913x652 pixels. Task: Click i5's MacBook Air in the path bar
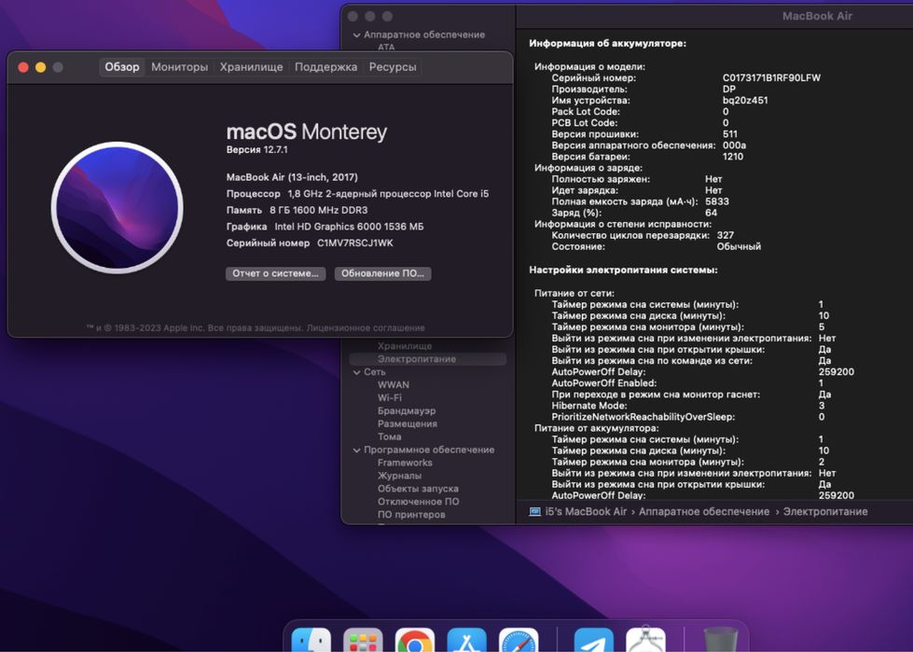[586, 512]
